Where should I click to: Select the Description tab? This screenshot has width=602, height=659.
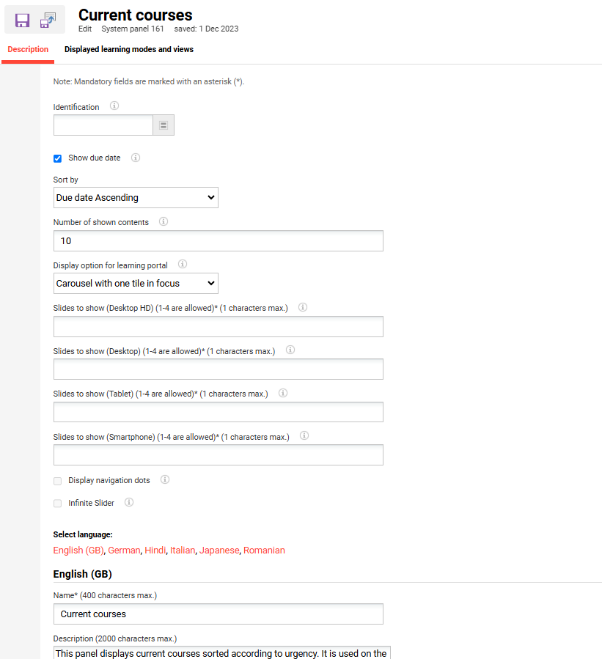coord(28,49)
